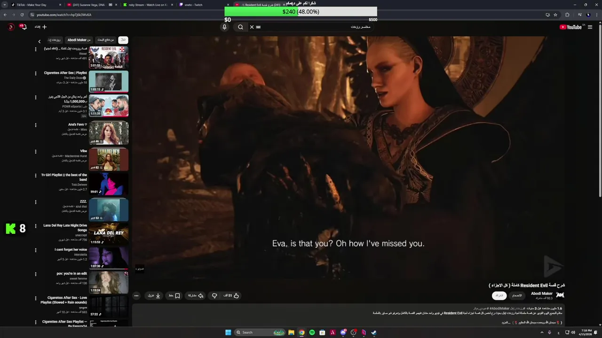The width and height of the screenshot is (602, 338).
Task: Show earlier chips with the left chevron arrow
Action: [x=40, y=41]
